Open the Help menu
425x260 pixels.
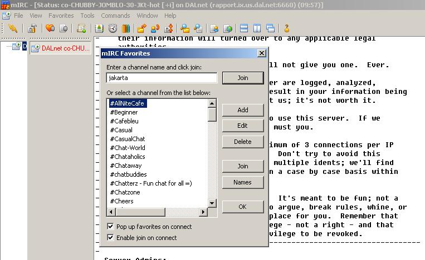click(170, 16)
